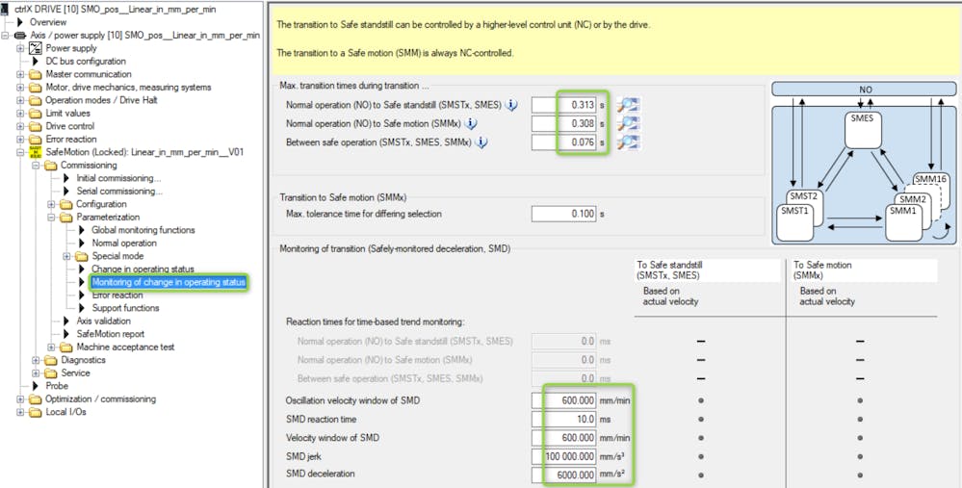Open Serial commissioning...
Image resolution: width=962 pixels, height=488 pixels.
[119, 192]
